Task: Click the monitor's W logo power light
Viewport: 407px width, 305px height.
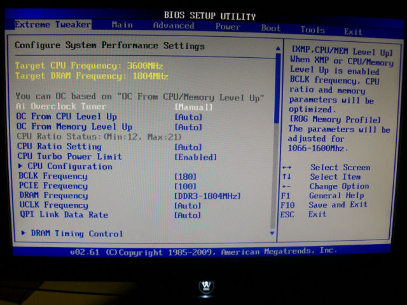Action: (x=206, y=286)
